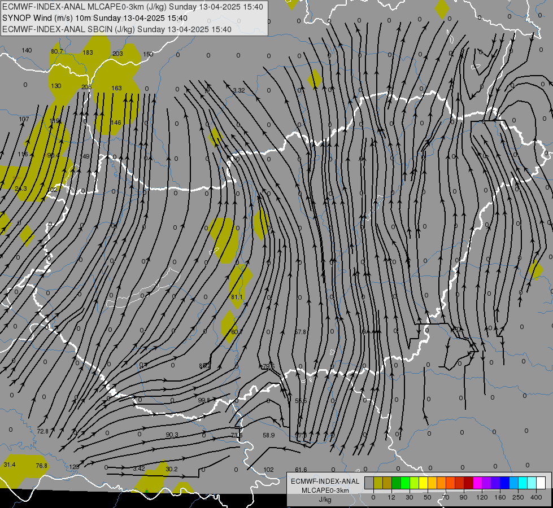Select the SYNOP Wind (m/s) 10m header line

click(x=95, y=18)
